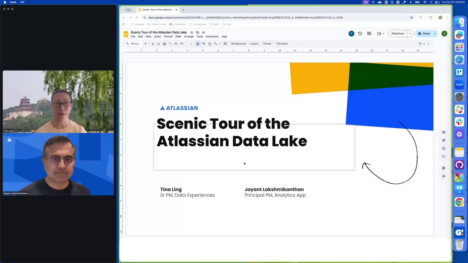Open the Slide menu
The height and width of the screenshot is (263, 468).
(178, 37)
